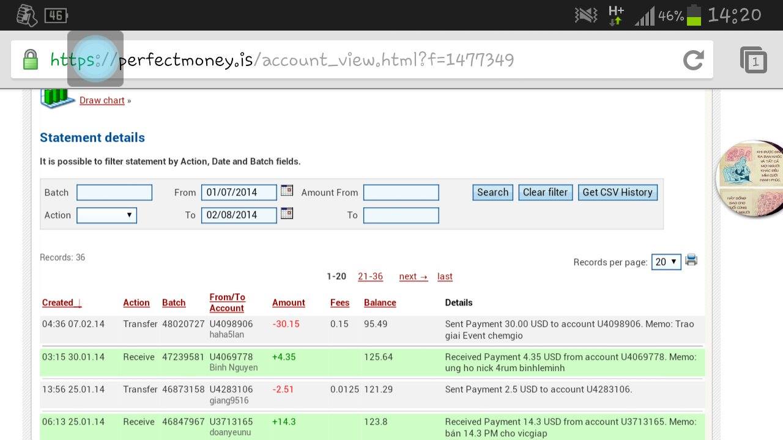
Task: Select batch number 48020727
Action: [x=184, y=324]
